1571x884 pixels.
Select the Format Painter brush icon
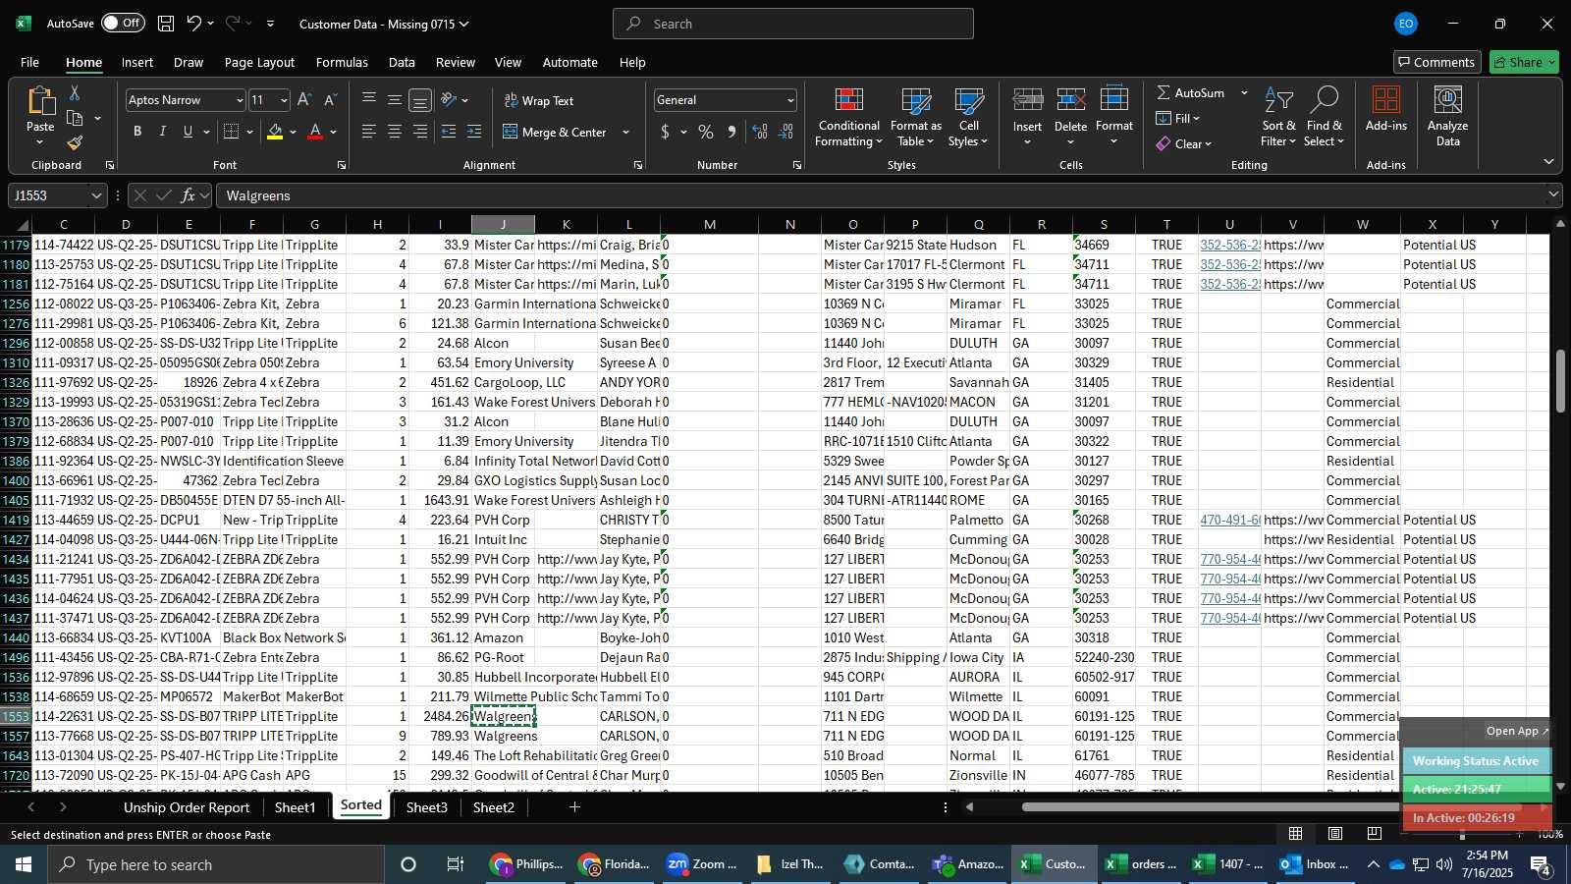[x=76, y=143]
